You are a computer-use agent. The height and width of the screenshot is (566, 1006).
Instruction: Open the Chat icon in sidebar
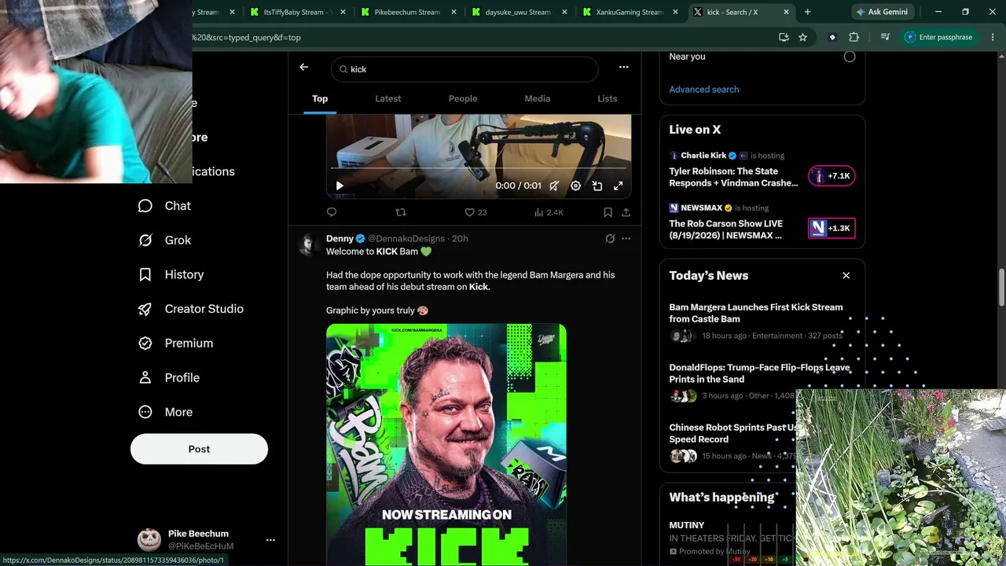coord(145,206)
